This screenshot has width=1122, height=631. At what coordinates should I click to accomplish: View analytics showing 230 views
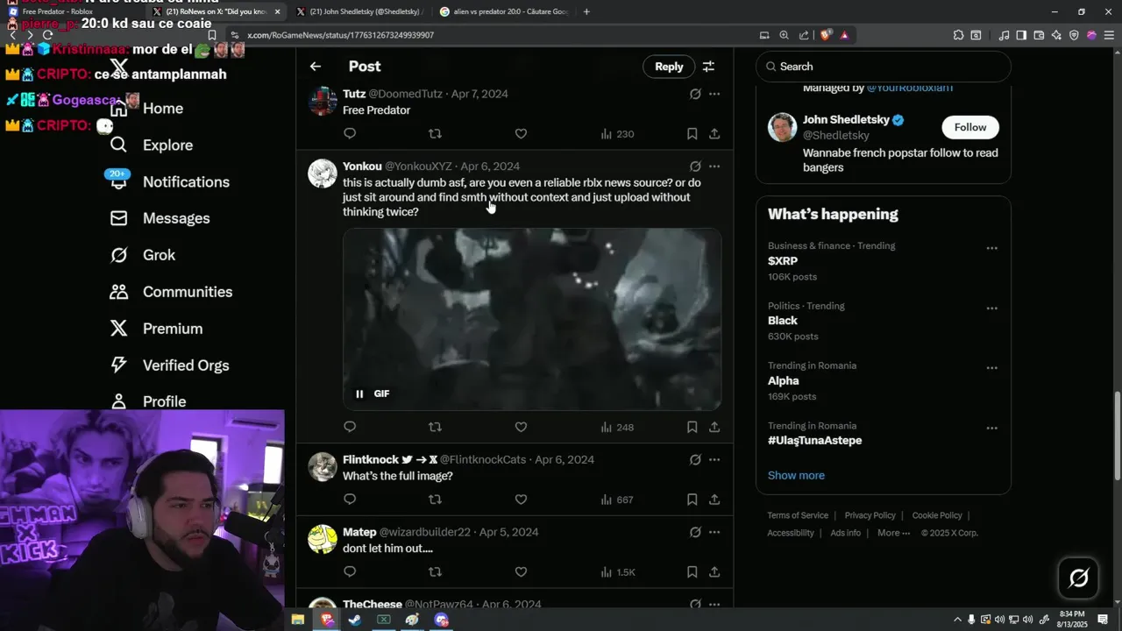click(617, 134)
